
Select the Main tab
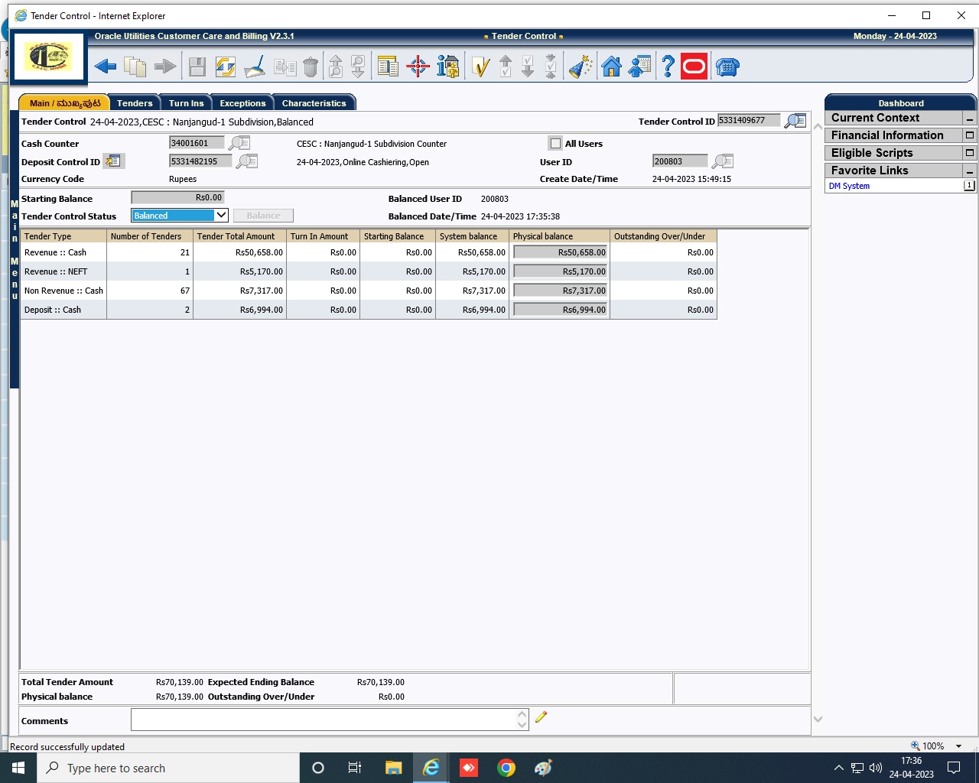(64, 103)
